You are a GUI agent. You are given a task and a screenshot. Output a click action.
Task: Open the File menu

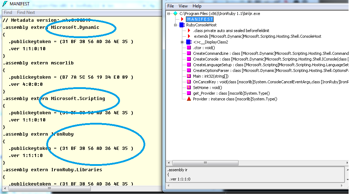[171, 6]
